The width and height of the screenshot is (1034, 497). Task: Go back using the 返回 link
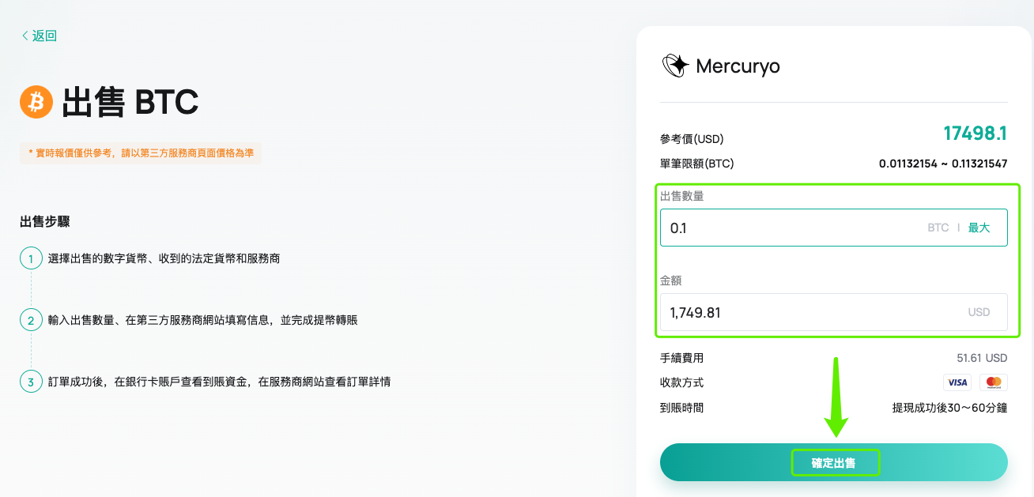tap(39, 36)
